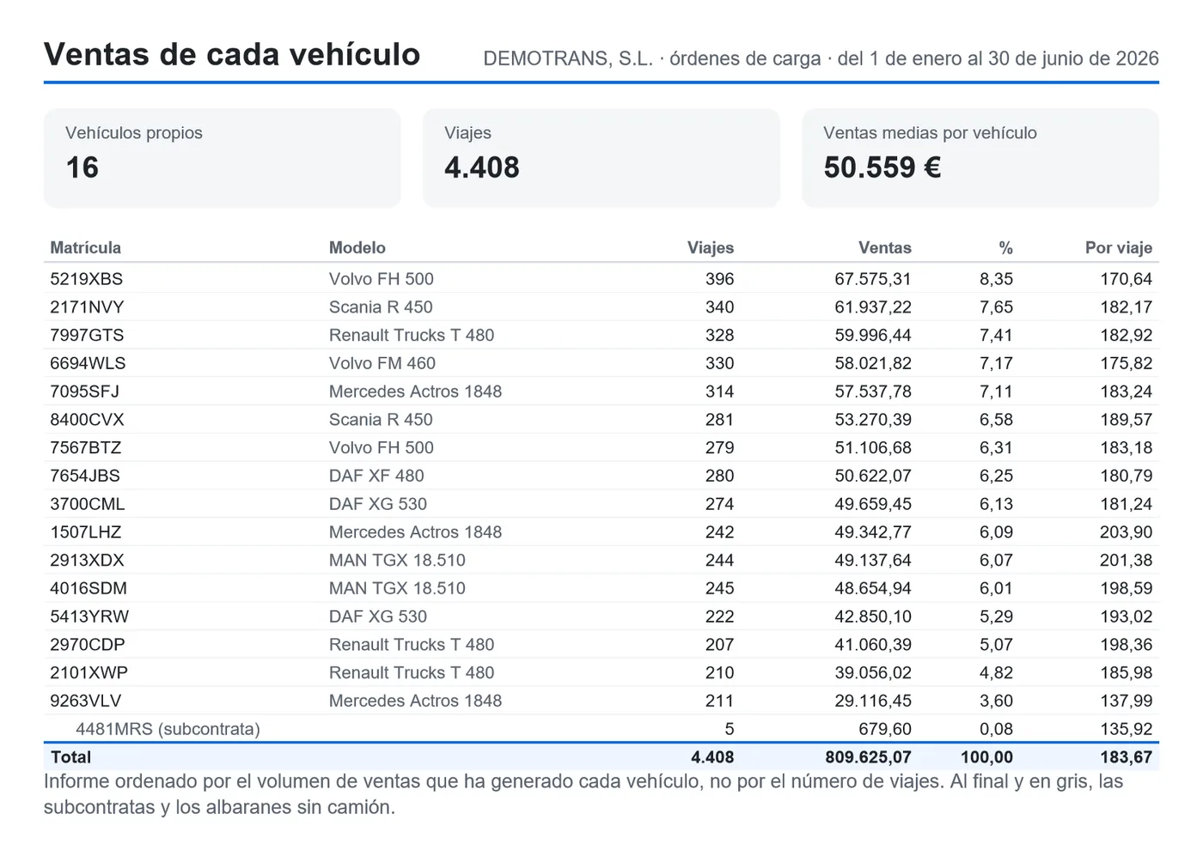Screen dimensions: 1203x844
Task: Click the Por viaje column header
Action: click(1118, 248)
